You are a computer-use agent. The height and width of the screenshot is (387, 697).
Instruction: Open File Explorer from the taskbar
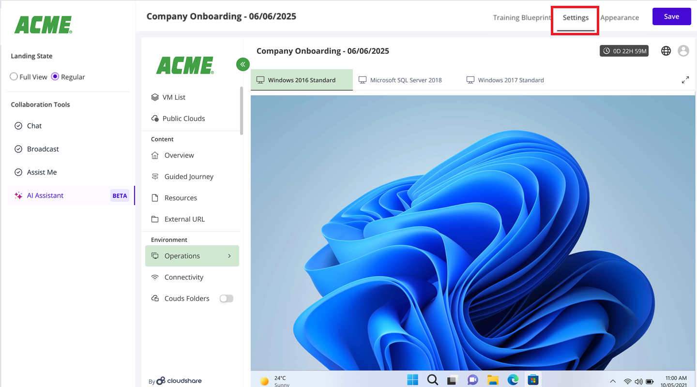click(493, 380)
